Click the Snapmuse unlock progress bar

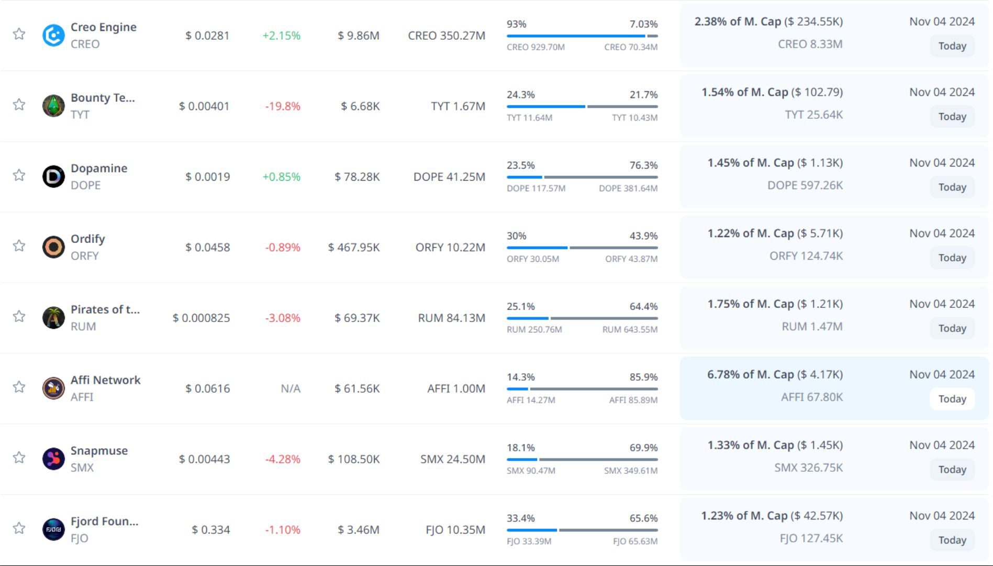(582, 460)
